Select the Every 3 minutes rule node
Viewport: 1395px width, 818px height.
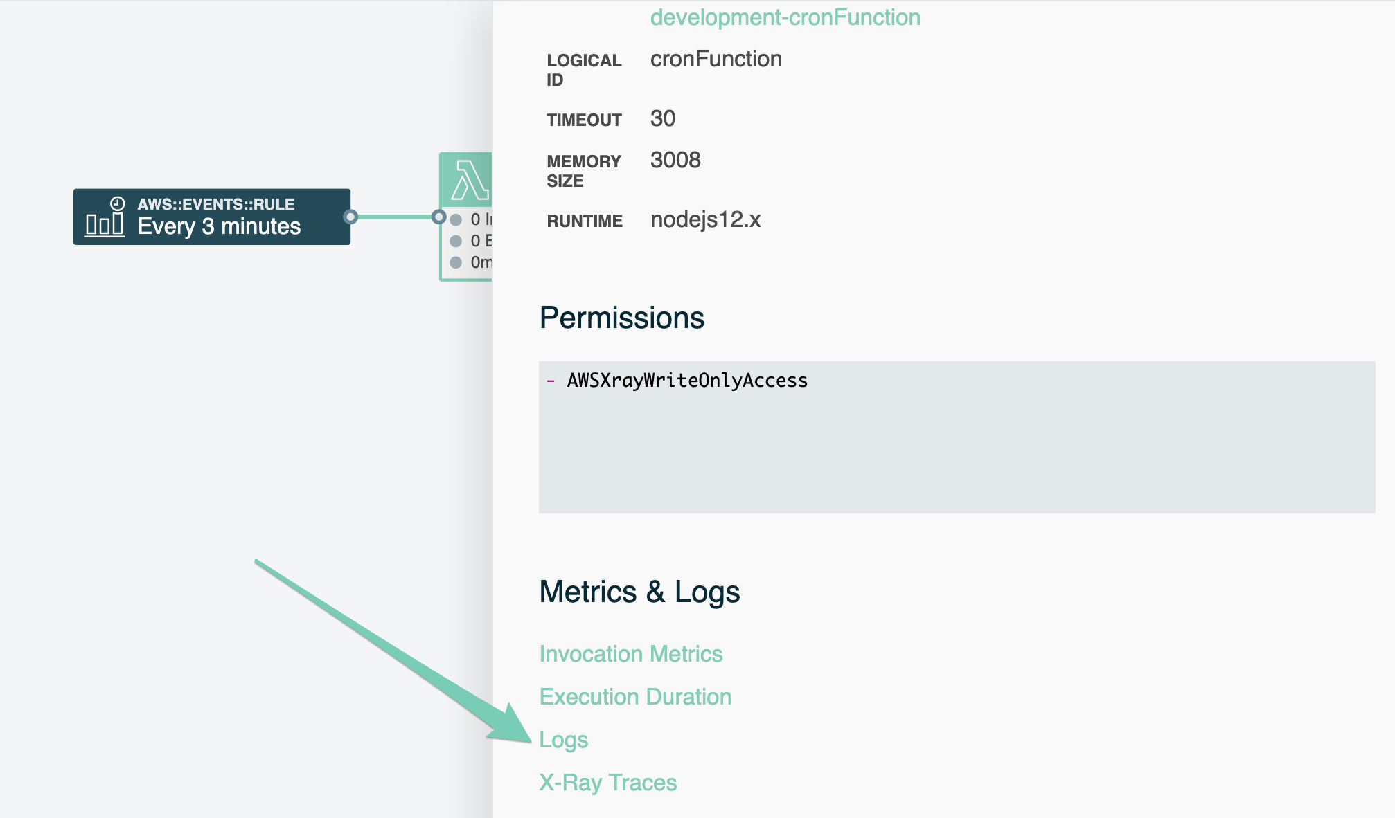pos(219,226)
